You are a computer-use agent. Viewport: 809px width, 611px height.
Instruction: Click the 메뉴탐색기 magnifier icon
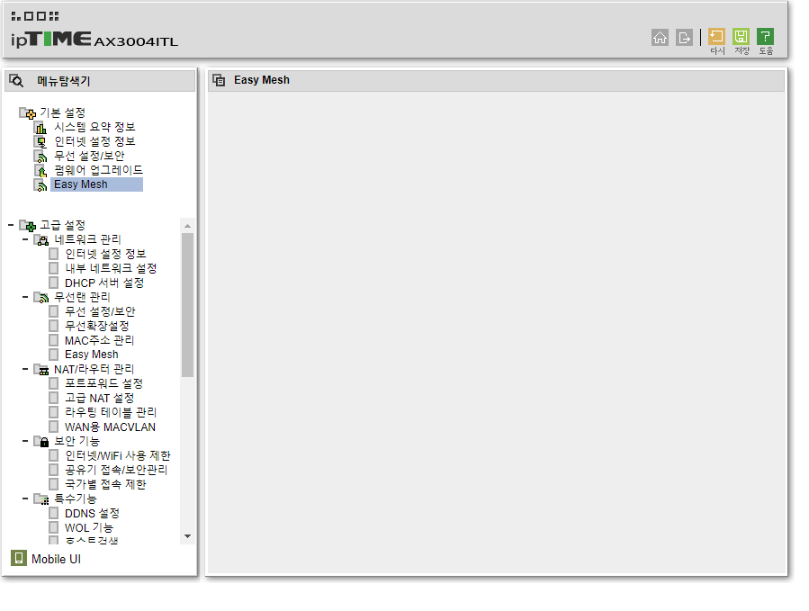(x=16, y=80)
